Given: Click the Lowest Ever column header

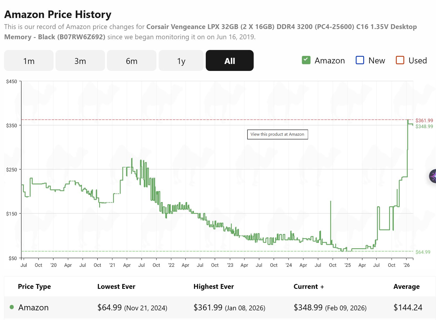Looking at the screenshot, I should 116,287.
